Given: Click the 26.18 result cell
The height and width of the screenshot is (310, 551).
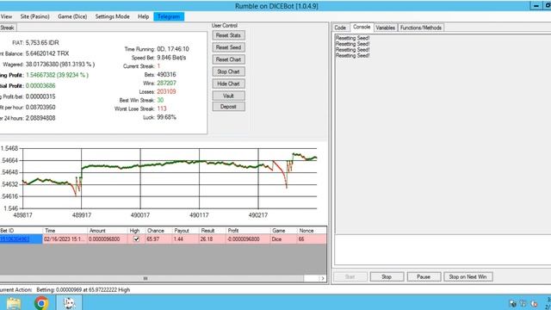Looking at the screenshot, I should point(213,239).
